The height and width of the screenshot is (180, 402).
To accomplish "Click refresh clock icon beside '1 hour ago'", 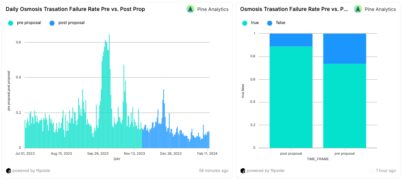I will 372,171.
